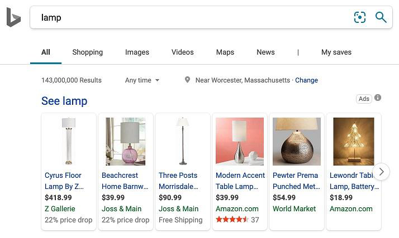399x238 pixels.
Task: Open the Videos tab
Action: (x=182, y=52)
